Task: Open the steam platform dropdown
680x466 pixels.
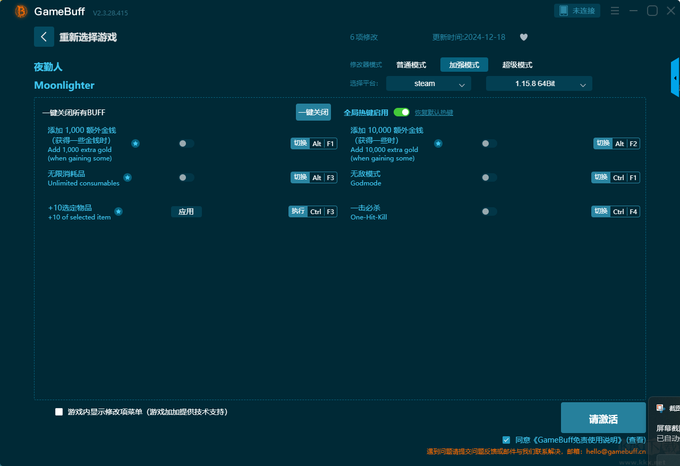Action: [429, 83]
